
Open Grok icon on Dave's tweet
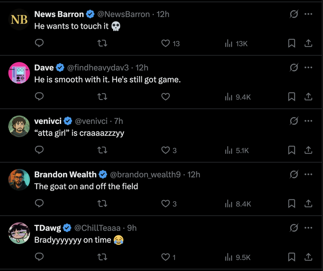pyautogui.click(x=294, y=68)
